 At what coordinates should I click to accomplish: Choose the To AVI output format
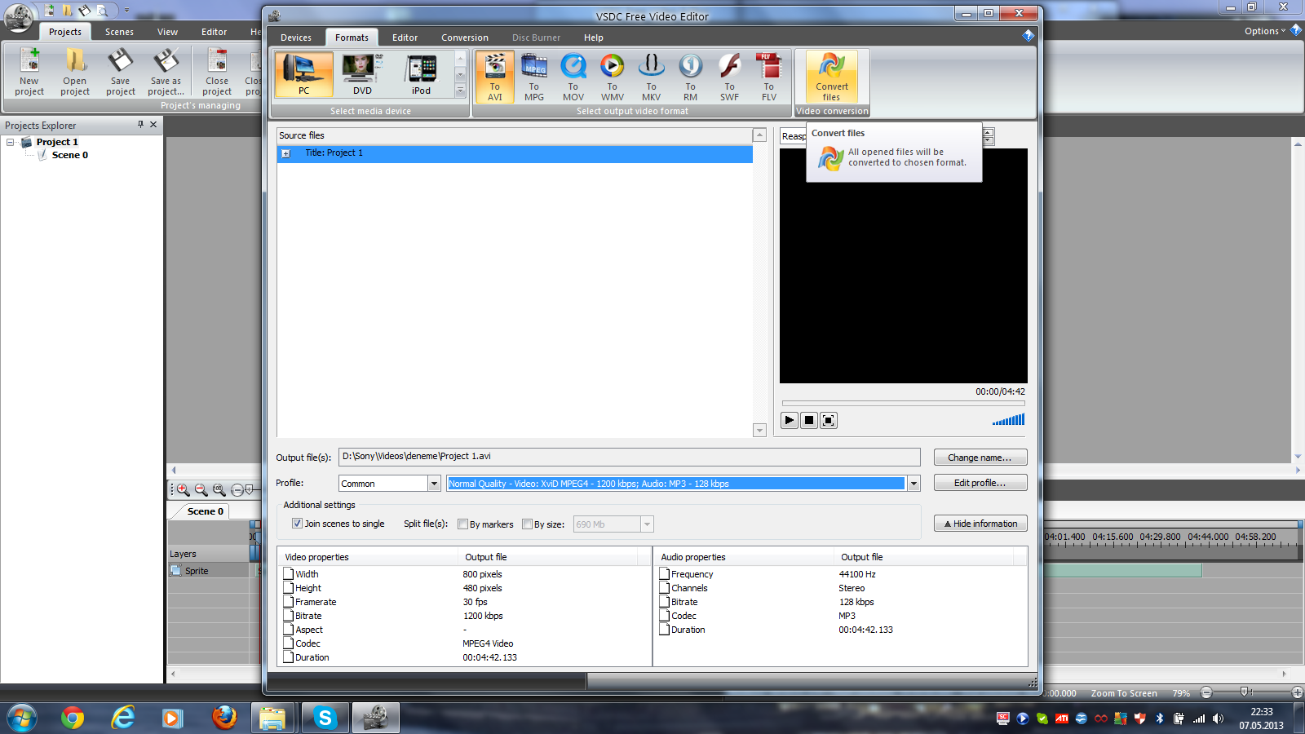[x=495, y=77]
